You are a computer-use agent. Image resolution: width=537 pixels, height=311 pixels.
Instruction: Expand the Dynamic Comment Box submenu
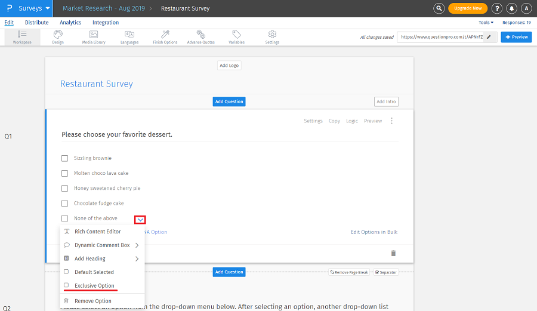click(137, 245)
